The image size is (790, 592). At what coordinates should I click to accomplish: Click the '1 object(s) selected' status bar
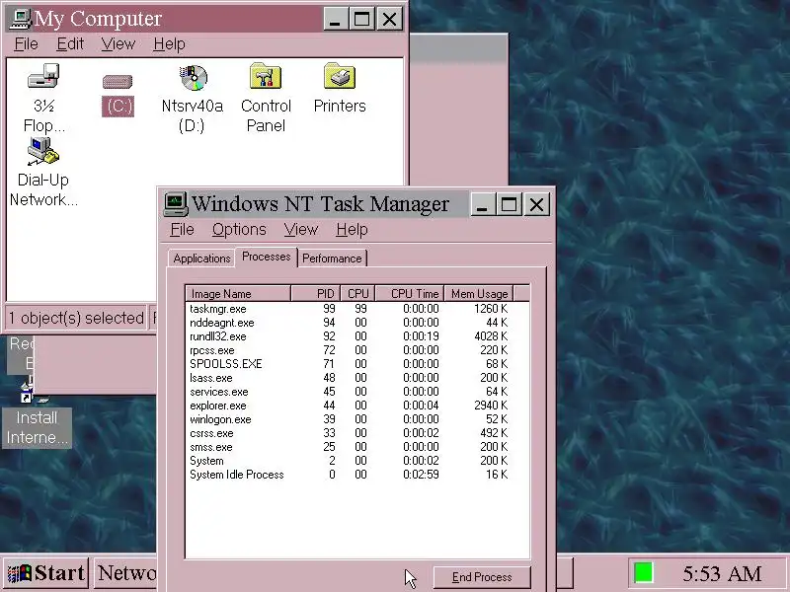(x=76, y=318)
